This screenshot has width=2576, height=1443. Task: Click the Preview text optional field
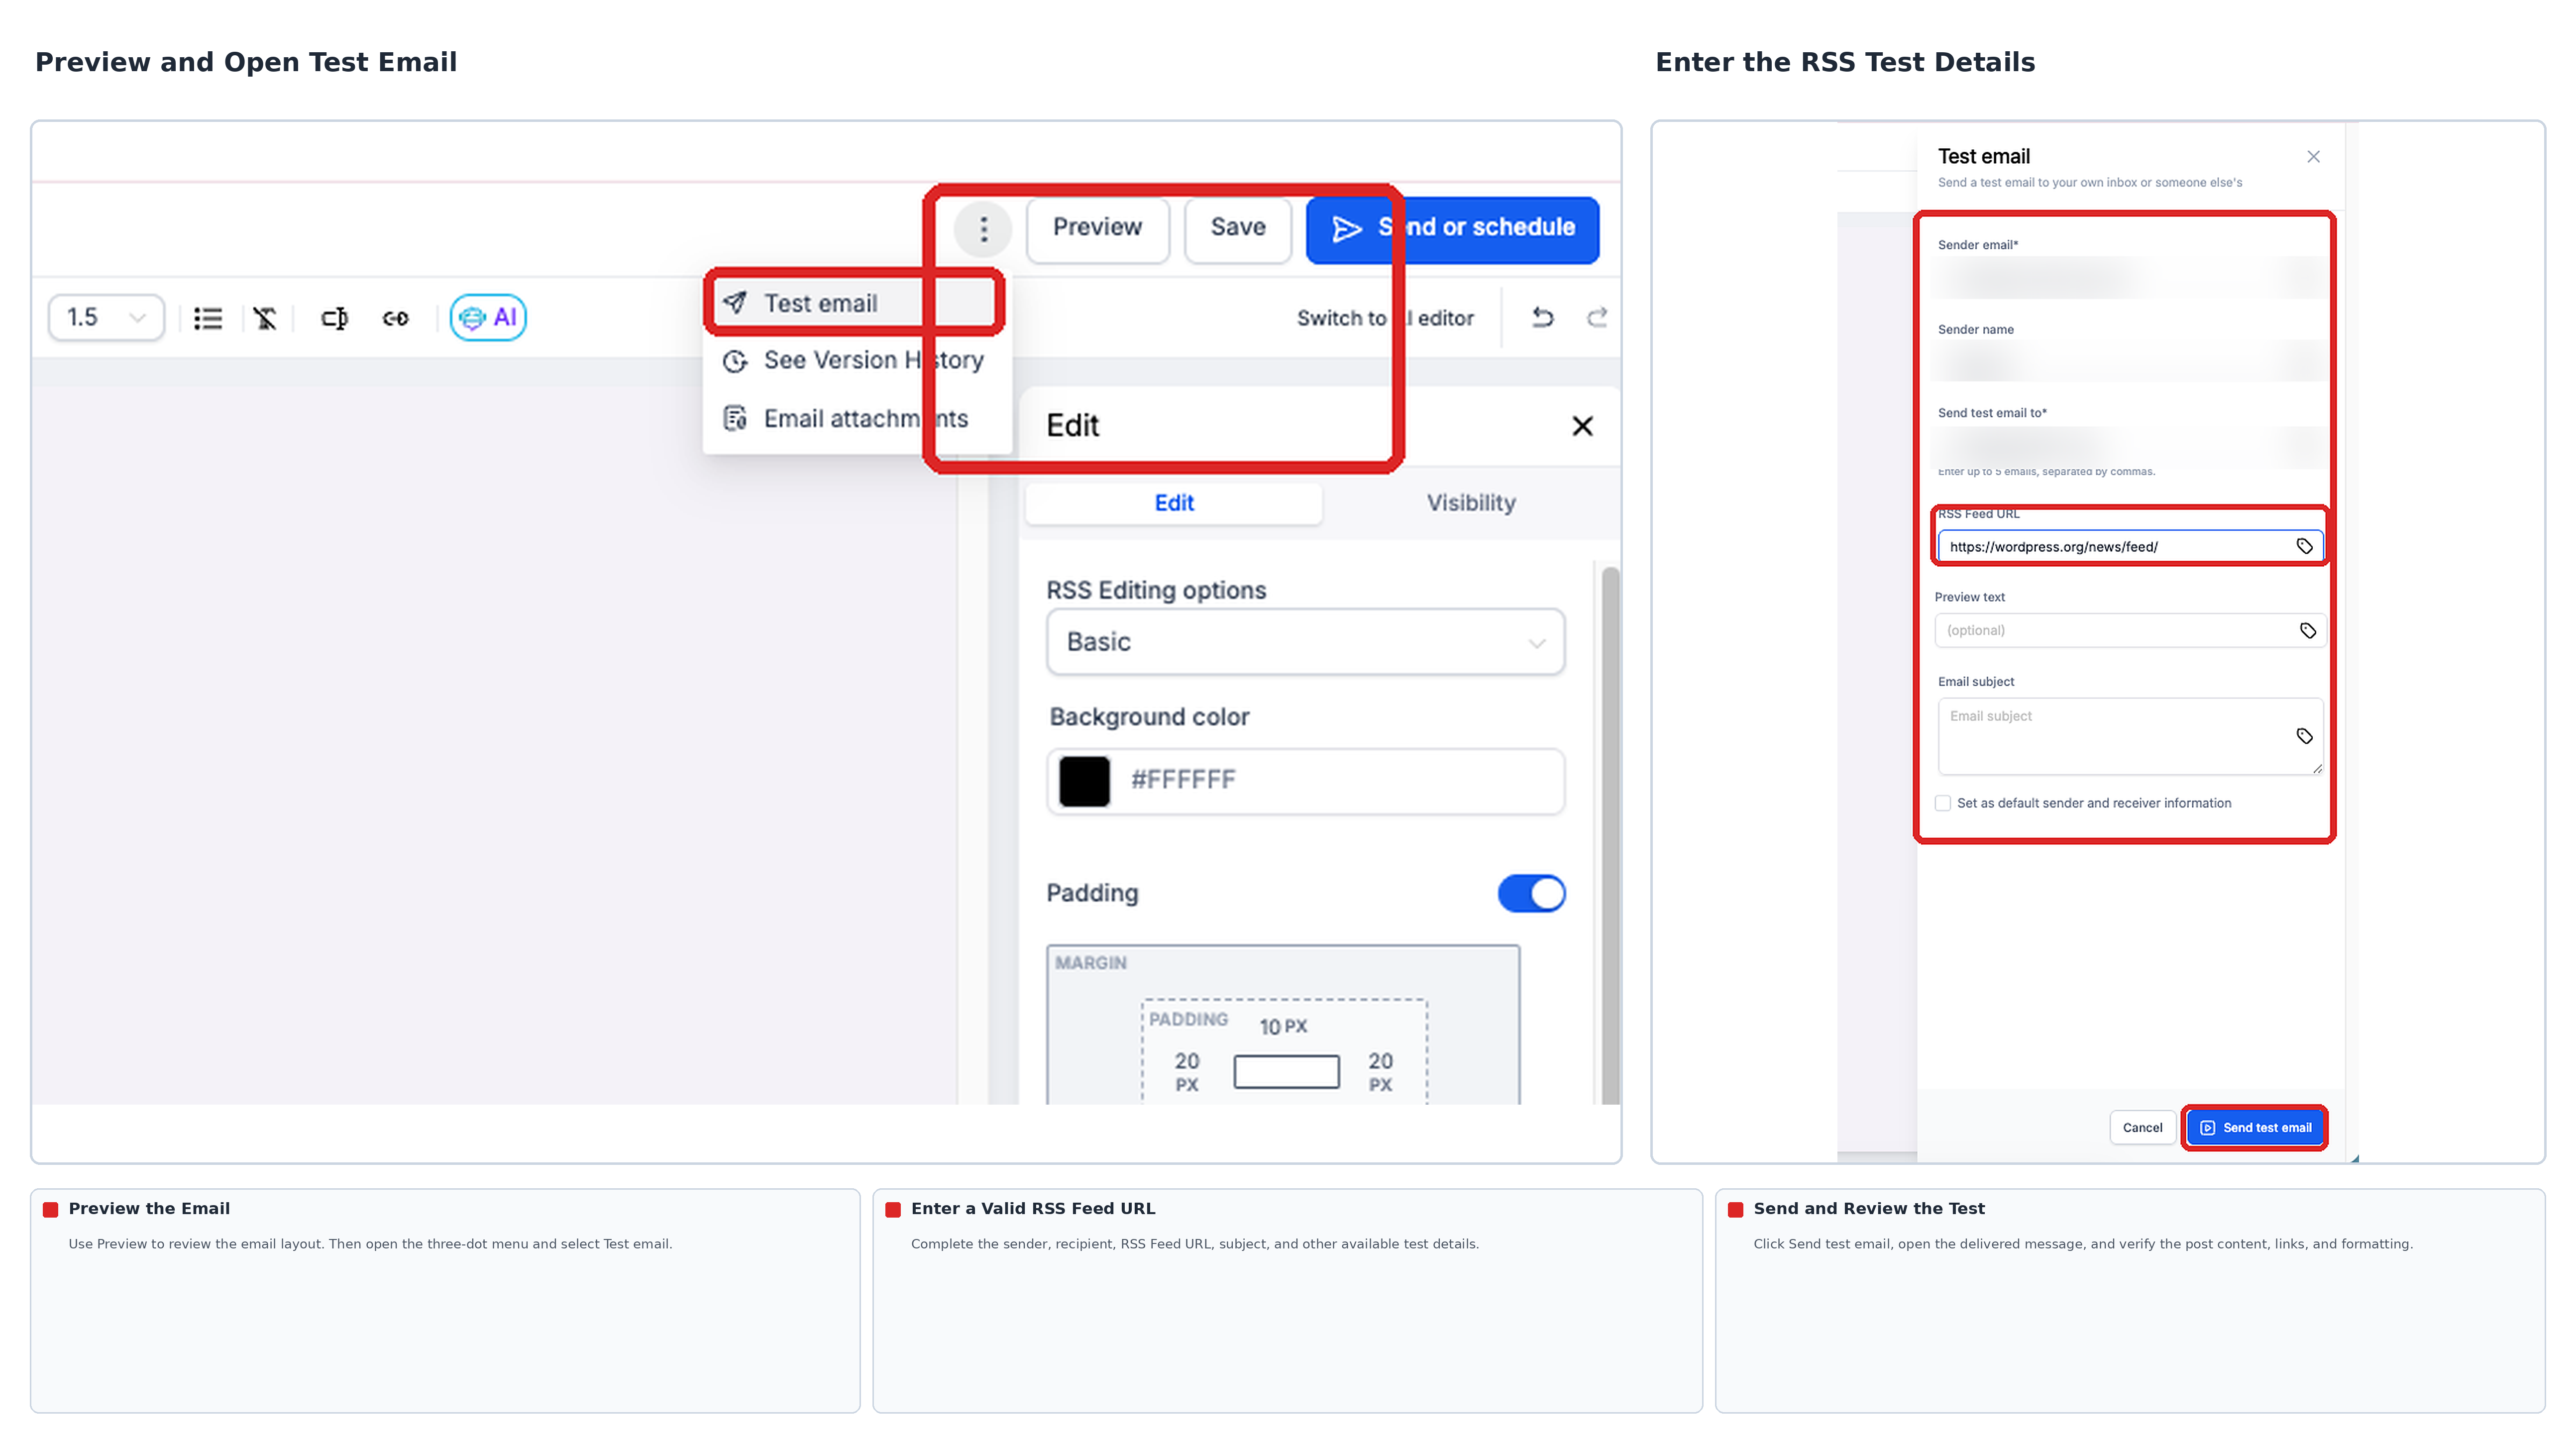[x=2130, y=631]
